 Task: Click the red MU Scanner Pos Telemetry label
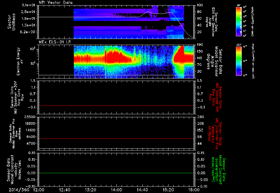point(215,134)
